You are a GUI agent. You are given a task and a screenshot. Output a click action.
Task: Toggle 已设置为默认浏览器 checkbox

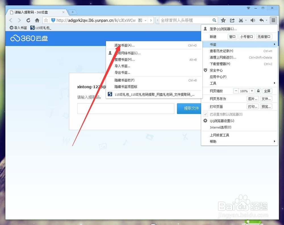tap(205, 114)
